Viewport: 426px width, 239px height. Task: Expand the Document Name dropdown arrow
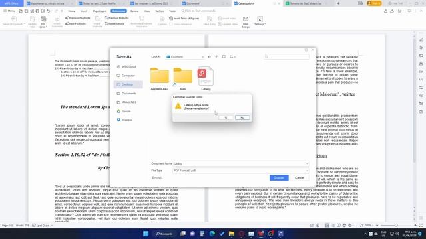point(308,164)
